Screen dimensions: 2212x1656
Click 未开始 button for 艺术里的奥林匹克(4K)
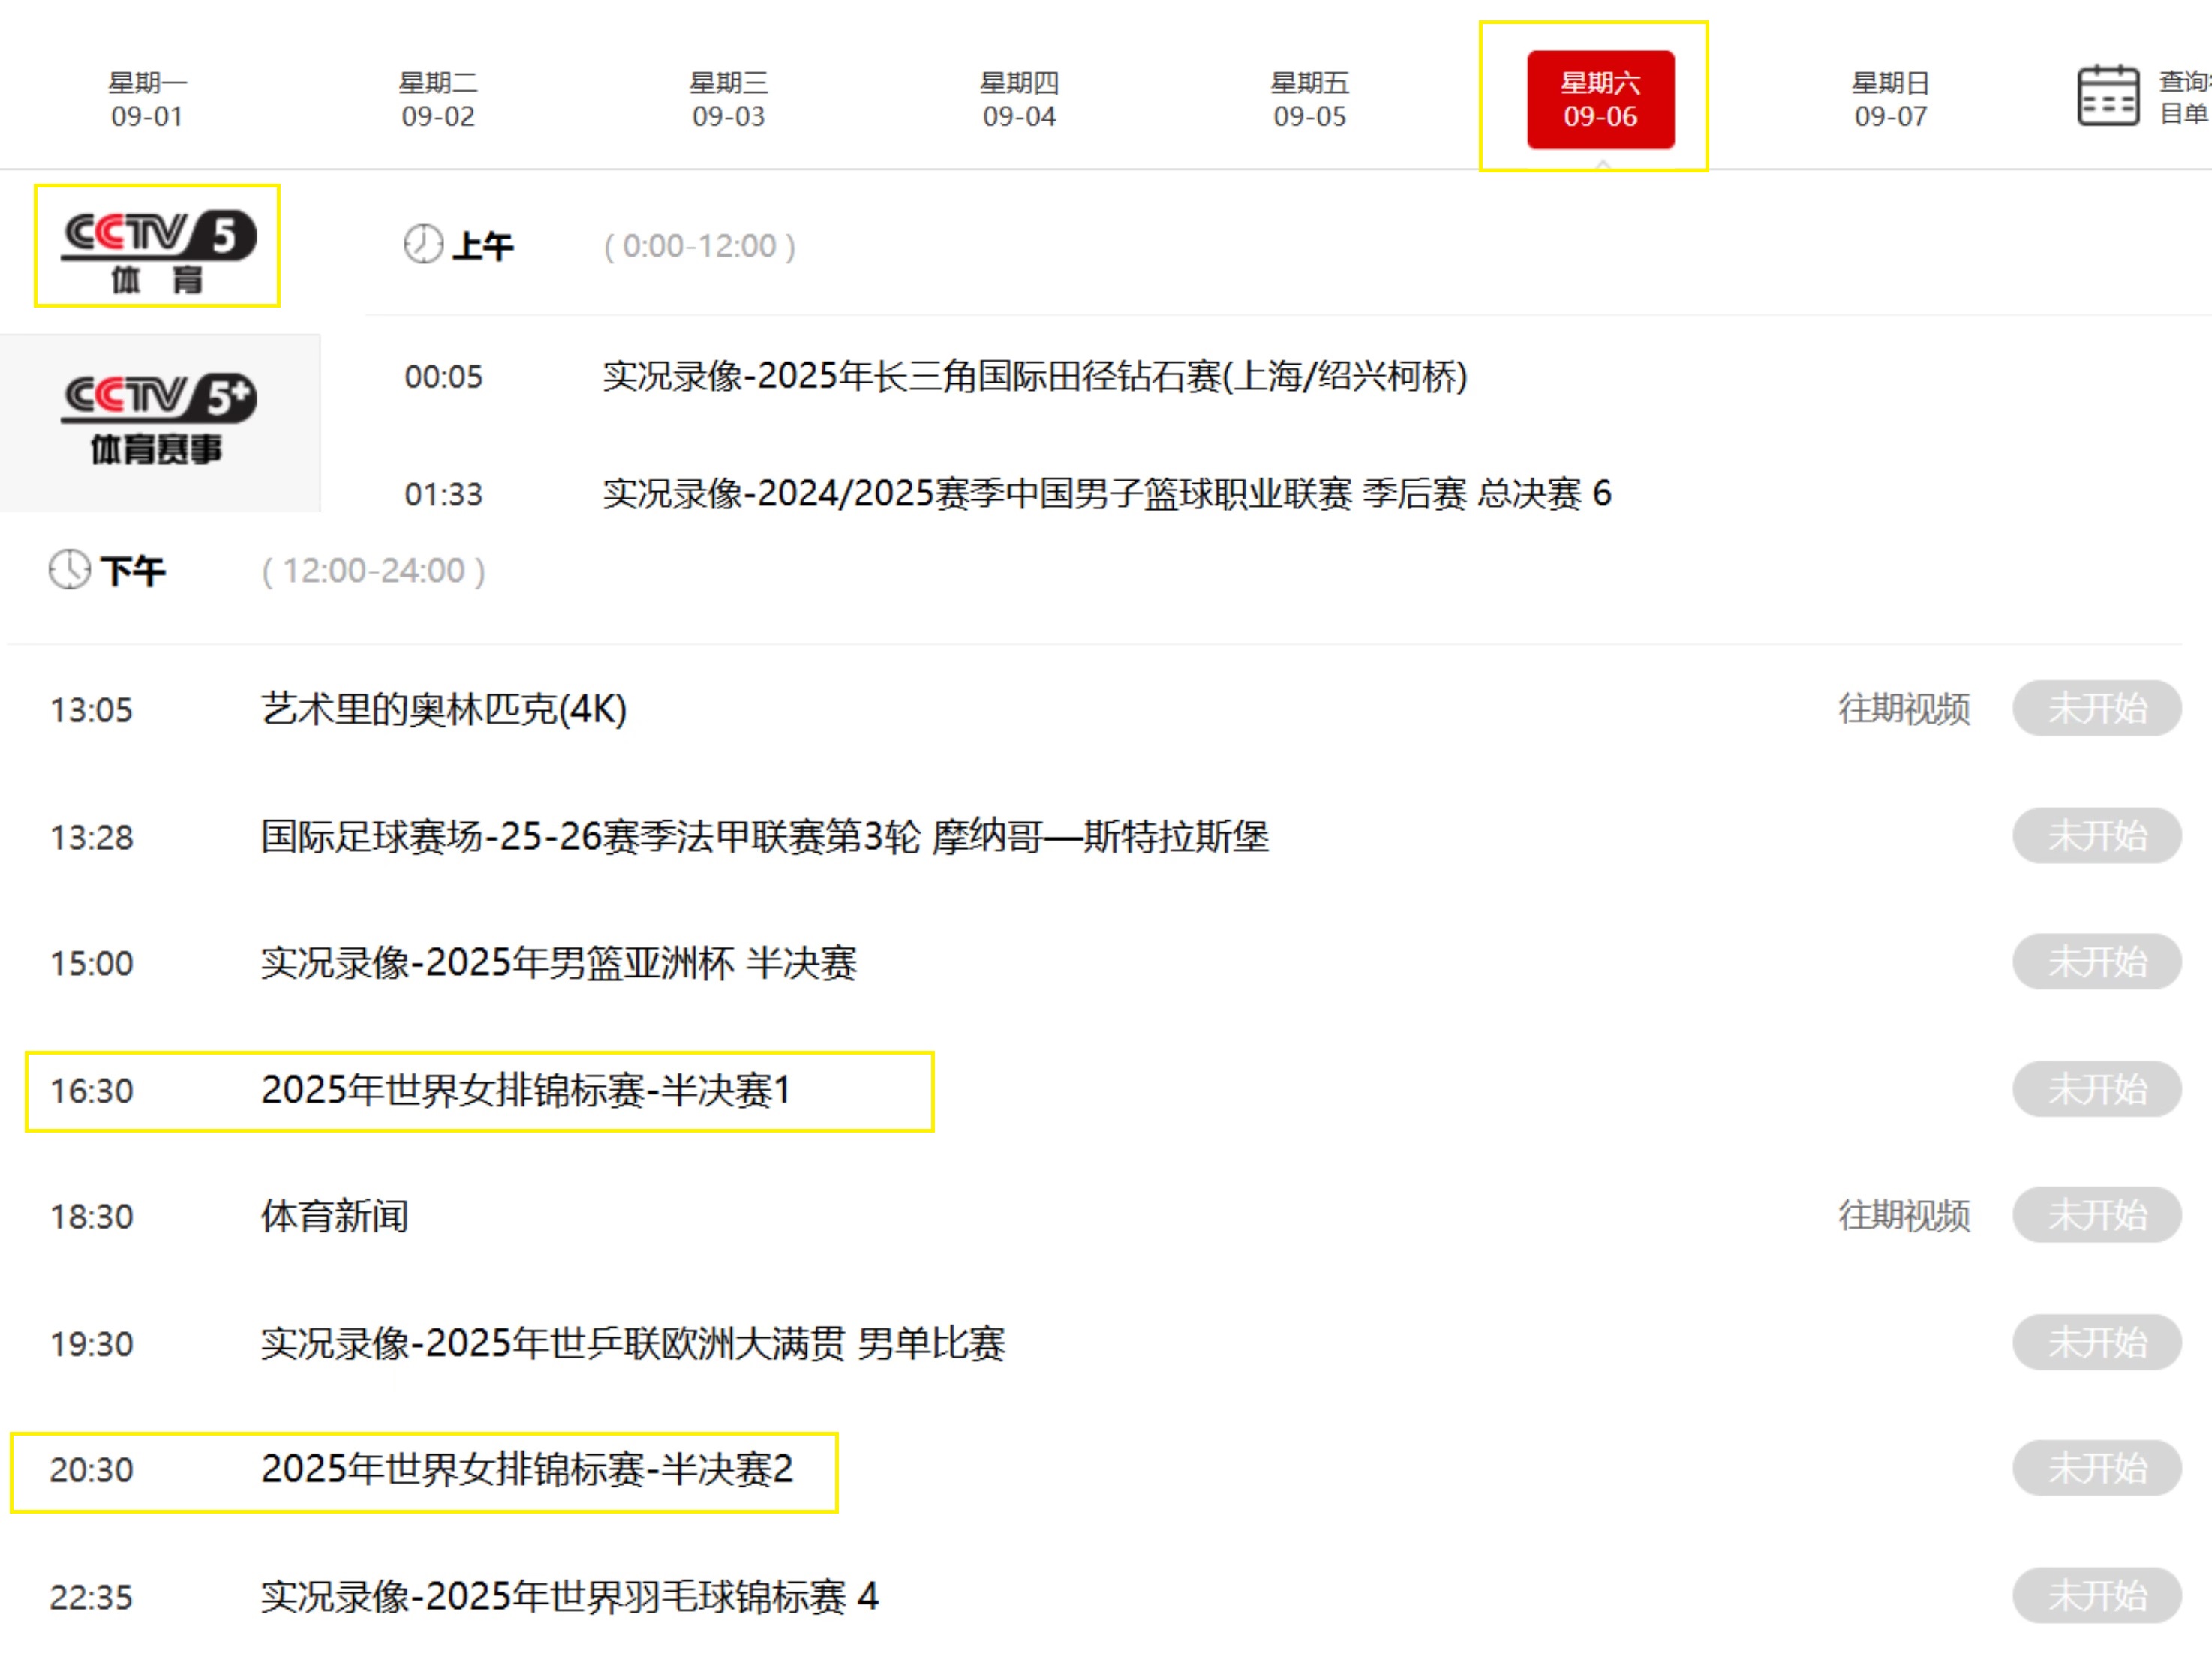click(2097, 709)
